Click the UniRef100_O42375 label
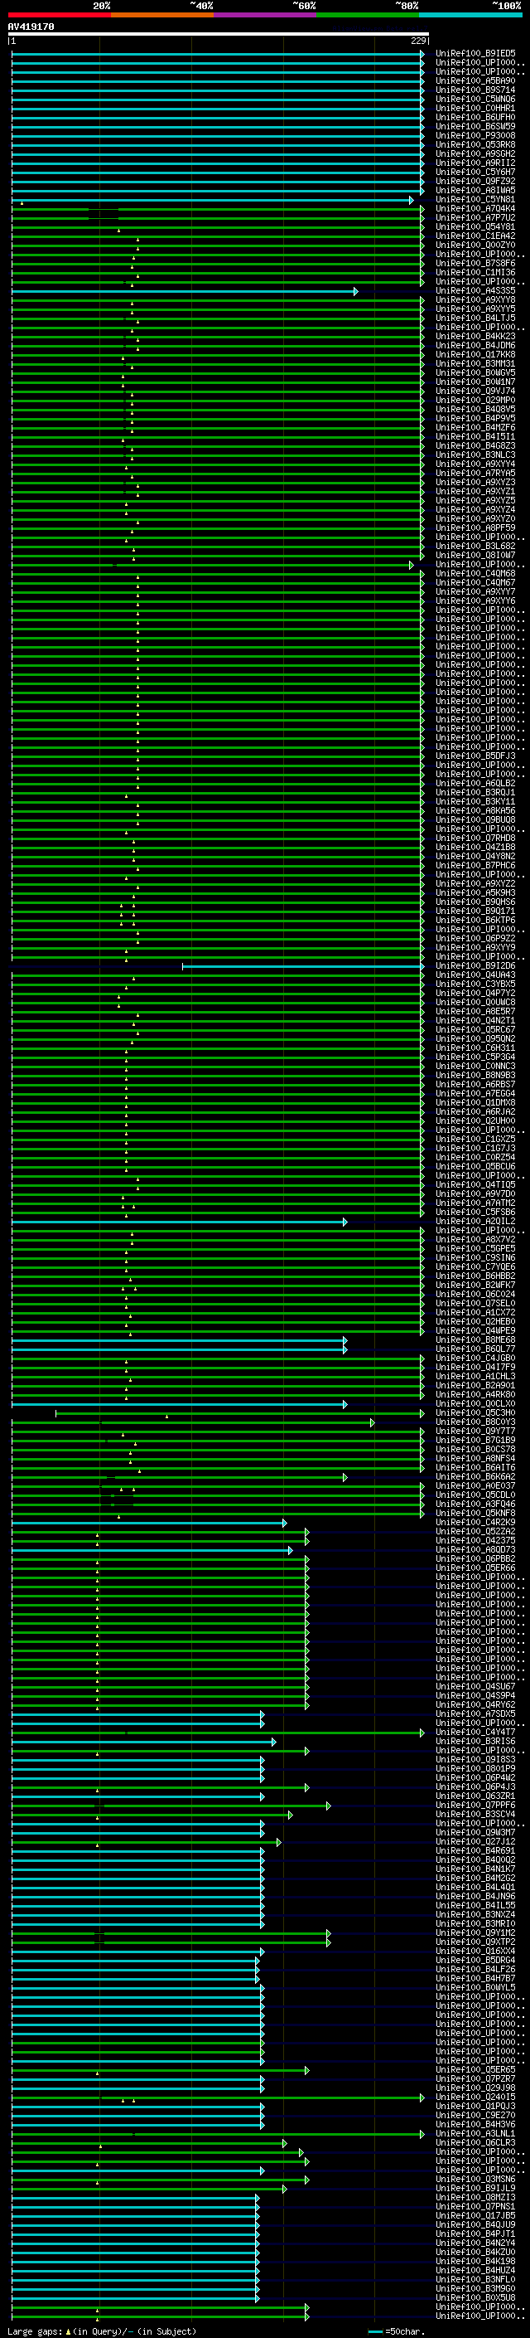The image size is (530, 2338). pos(475,1541)
